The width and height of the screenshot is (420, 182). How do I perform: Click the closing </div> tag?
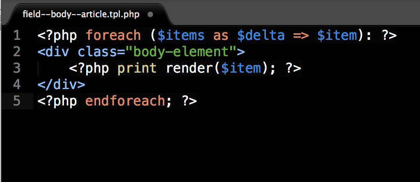click(61, 84)
